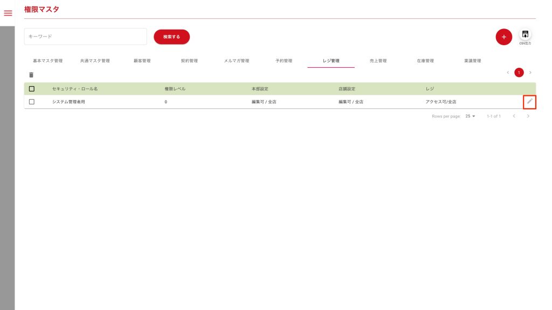Switch to the 顧客管理 tab

coord(142,61)
